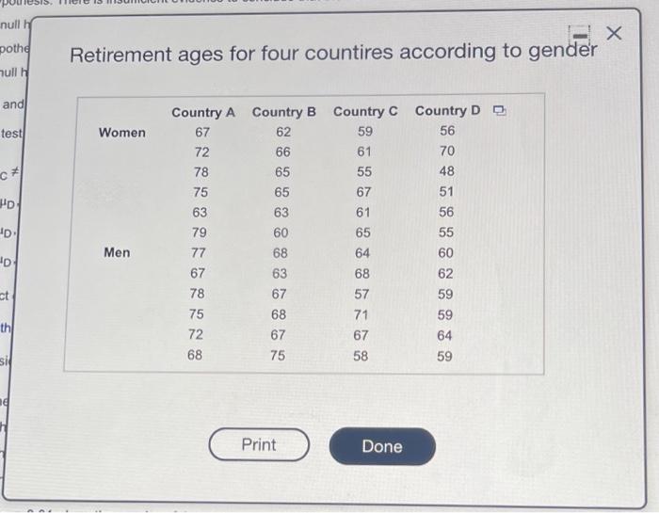Viewport: 659px width, 513px height.
Task: Click the Men row label
Action: point(117,252)
